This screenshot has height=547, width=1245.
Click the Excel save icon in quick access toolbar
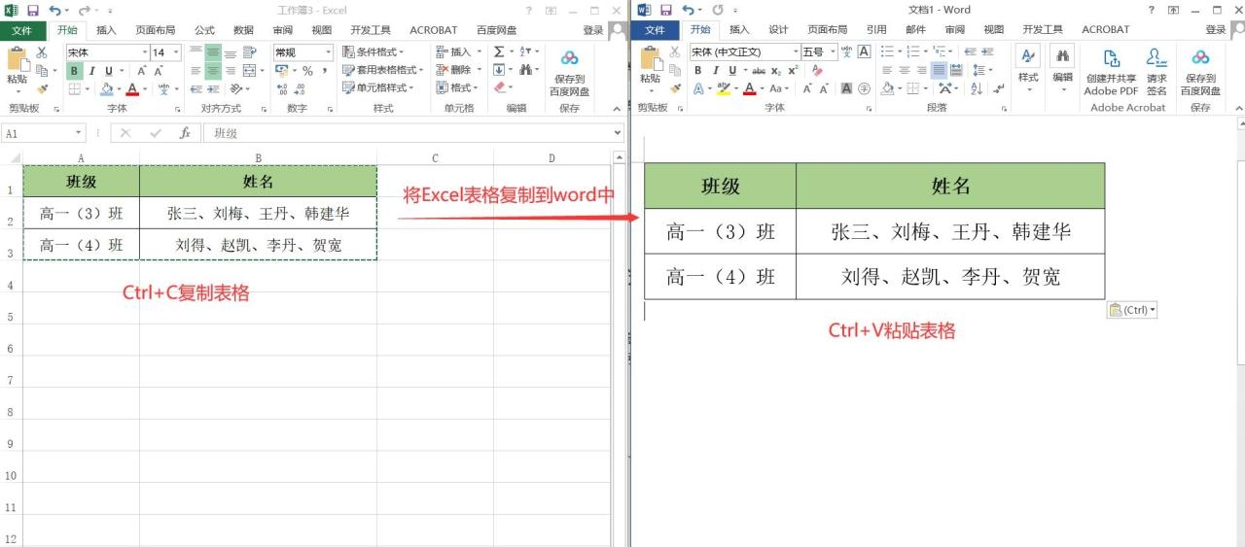click(x=32, y=10)
